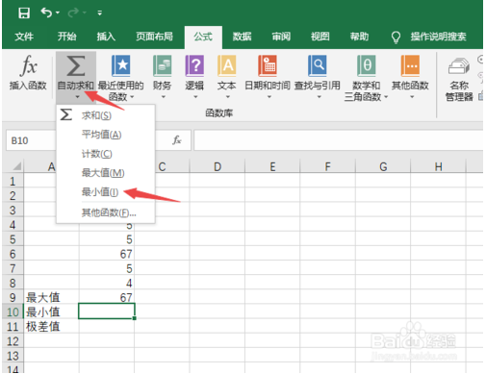Select column G header

383,166
